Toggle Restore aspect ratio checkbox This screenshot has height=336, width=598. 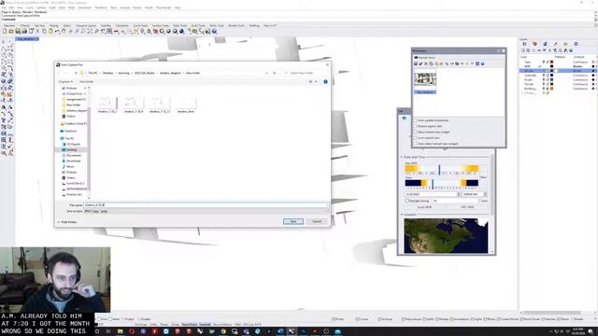pyautogui.click(x=416, y=126)
